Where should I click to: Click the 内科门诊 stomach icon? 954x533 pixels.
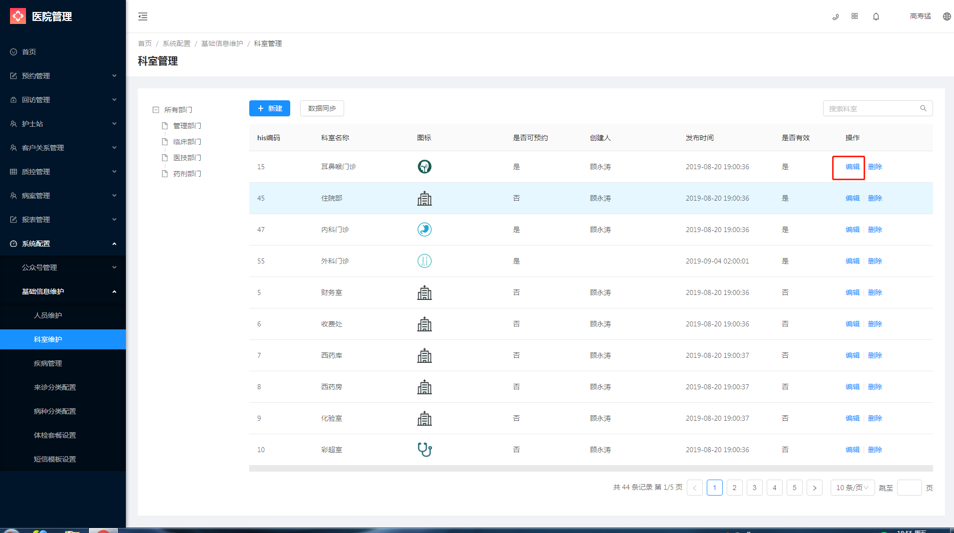click(x=425, y=230)
